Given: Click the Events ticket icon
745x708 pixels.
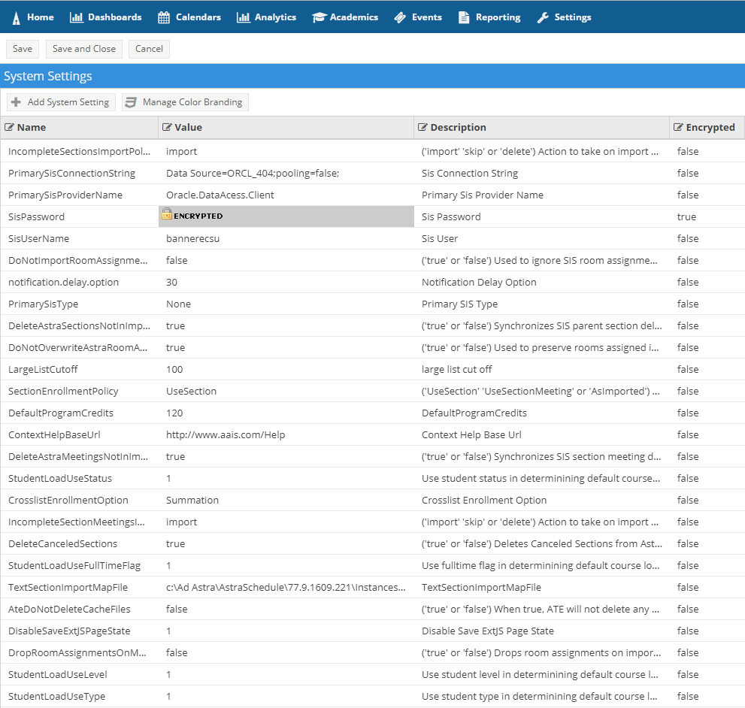Looking at the screenshot, I should pyautogui.click(x=400, y=17).
